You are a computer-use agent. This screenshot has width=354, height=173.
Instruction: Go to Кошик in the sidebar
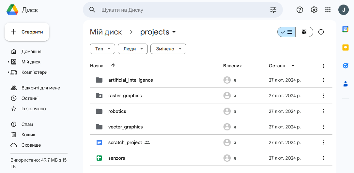click(28, 135)
